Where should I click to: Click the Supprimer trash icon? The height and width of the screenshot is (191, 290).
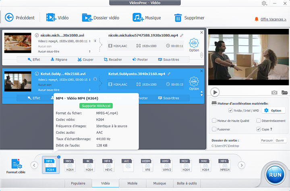pyautogui.click(x=178, y=18)
